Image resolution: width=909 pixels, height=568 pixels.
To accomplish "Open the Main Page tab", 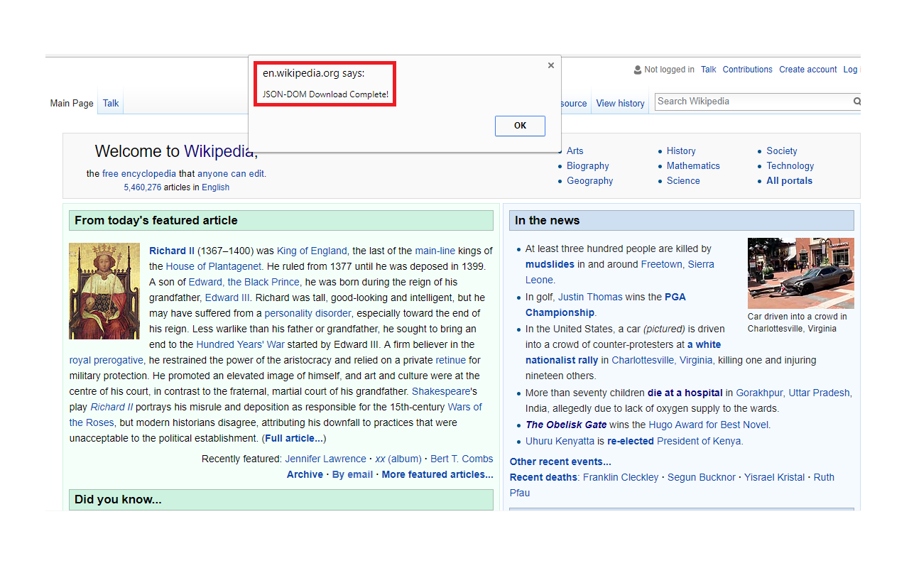I will click(72, 104).
